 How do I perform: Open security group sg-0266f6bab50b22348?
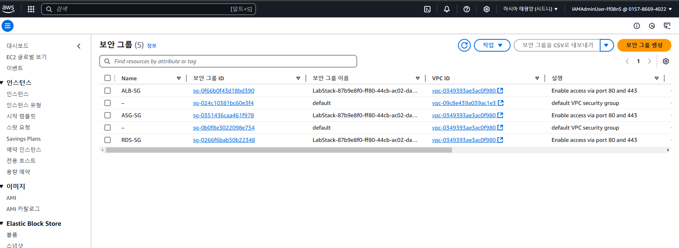(224, 140)
